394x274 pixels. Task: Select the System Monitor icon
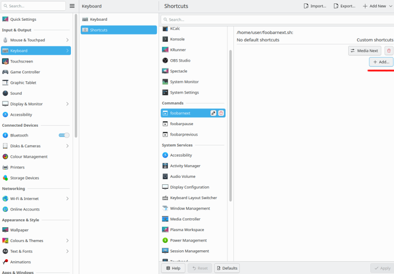point(165,82)
